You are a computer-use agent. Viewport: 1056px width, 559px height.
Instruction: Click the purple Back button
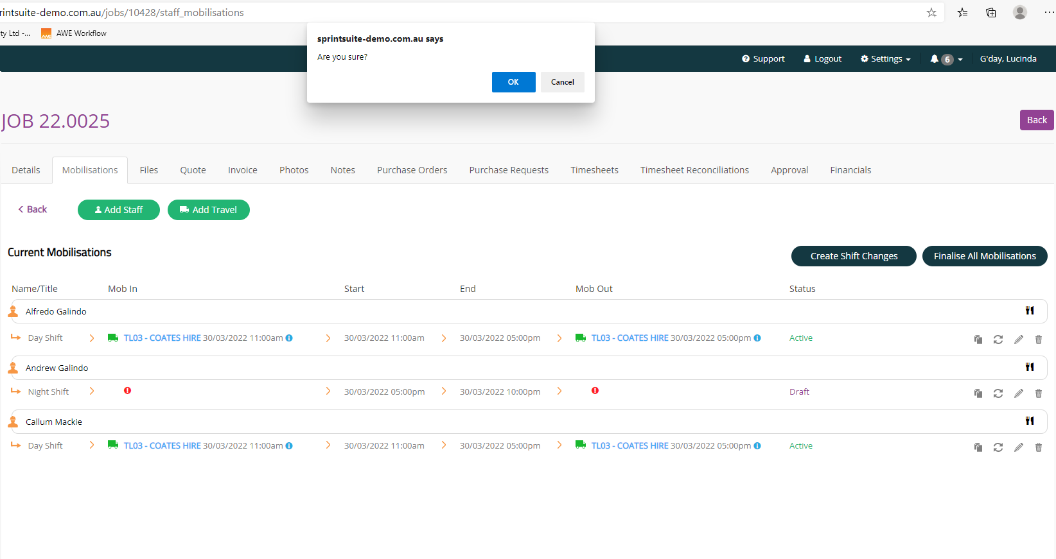1036,120
